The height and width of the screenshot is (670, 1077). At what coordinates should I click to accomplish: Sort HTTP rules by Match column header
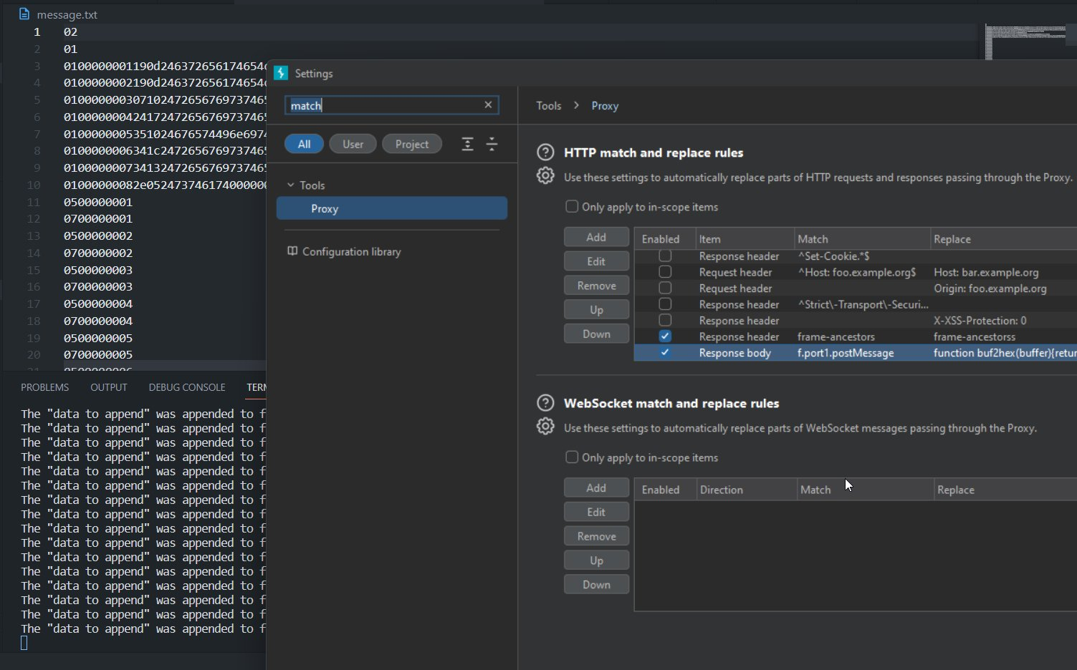pyautogui.click(x=862, y=239)
